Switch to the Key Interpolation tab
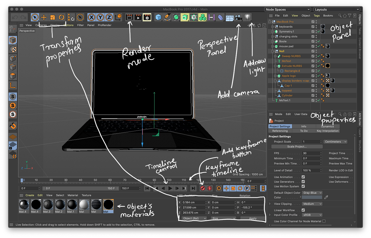Screen dimensions: 371x238 click(328, 131)
